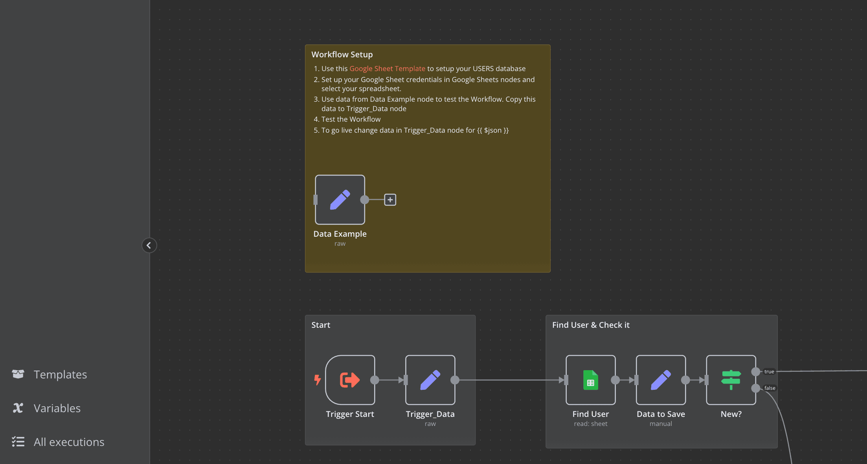Click the Find User output connector
The image size is (867, 464).
tap(615, 380)
